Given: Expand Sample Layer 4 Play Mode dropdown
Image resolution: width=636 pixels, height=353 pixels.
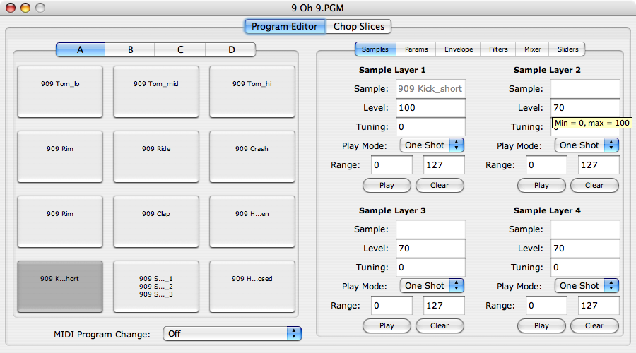Looking at the screenshot, I should tap(587, 286).
